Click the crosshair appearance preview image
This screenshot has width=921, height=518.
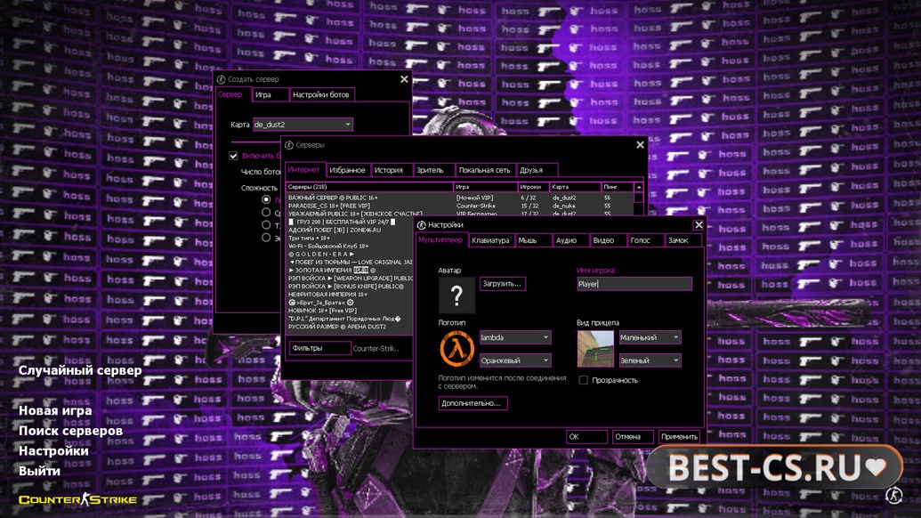click(x=595, y=348)
